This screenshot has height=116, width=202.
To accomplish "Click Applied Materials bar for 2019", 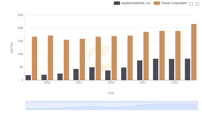I will point(108,75).
